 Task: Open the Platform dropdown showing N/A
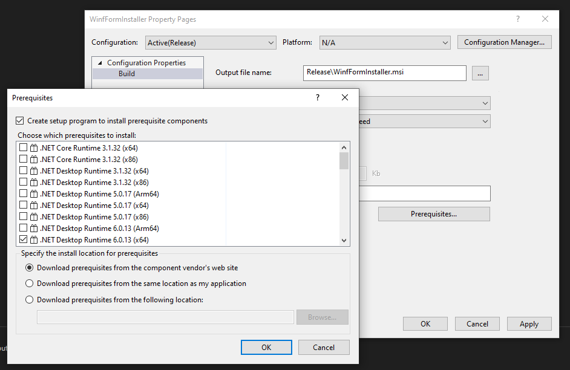tap(385, 42)
